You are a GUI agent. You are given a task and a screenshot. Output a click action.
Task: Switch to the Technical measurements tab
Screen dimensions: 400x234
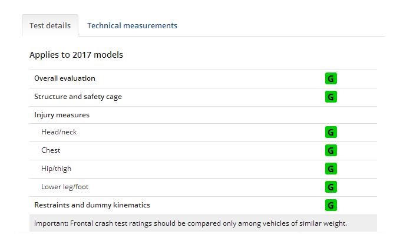(x=132, y=25)
